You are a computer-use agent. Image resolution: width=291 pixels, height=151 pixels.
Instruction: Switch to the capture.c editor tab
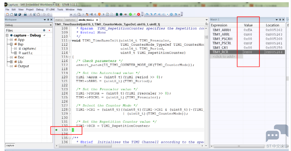(70, 20)
